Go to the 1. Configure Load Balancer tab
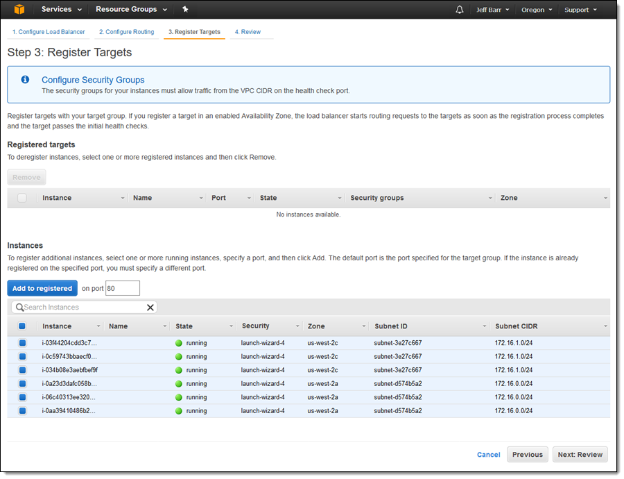Viewport: 624px width, 479px height. (x=49, y=32)
